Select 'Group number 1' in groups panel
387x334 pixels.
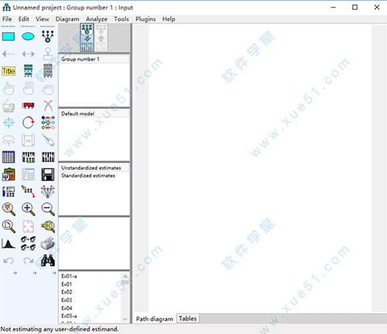coord(94,59)
